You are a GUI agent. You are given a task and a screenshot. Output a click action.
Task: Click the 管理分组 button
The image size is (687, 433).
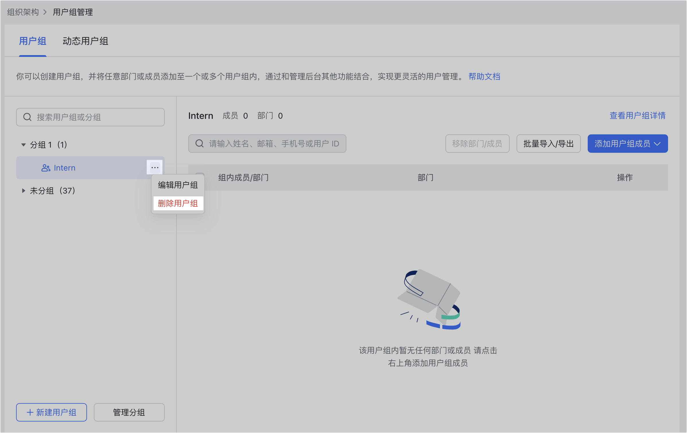pos(129,412)
